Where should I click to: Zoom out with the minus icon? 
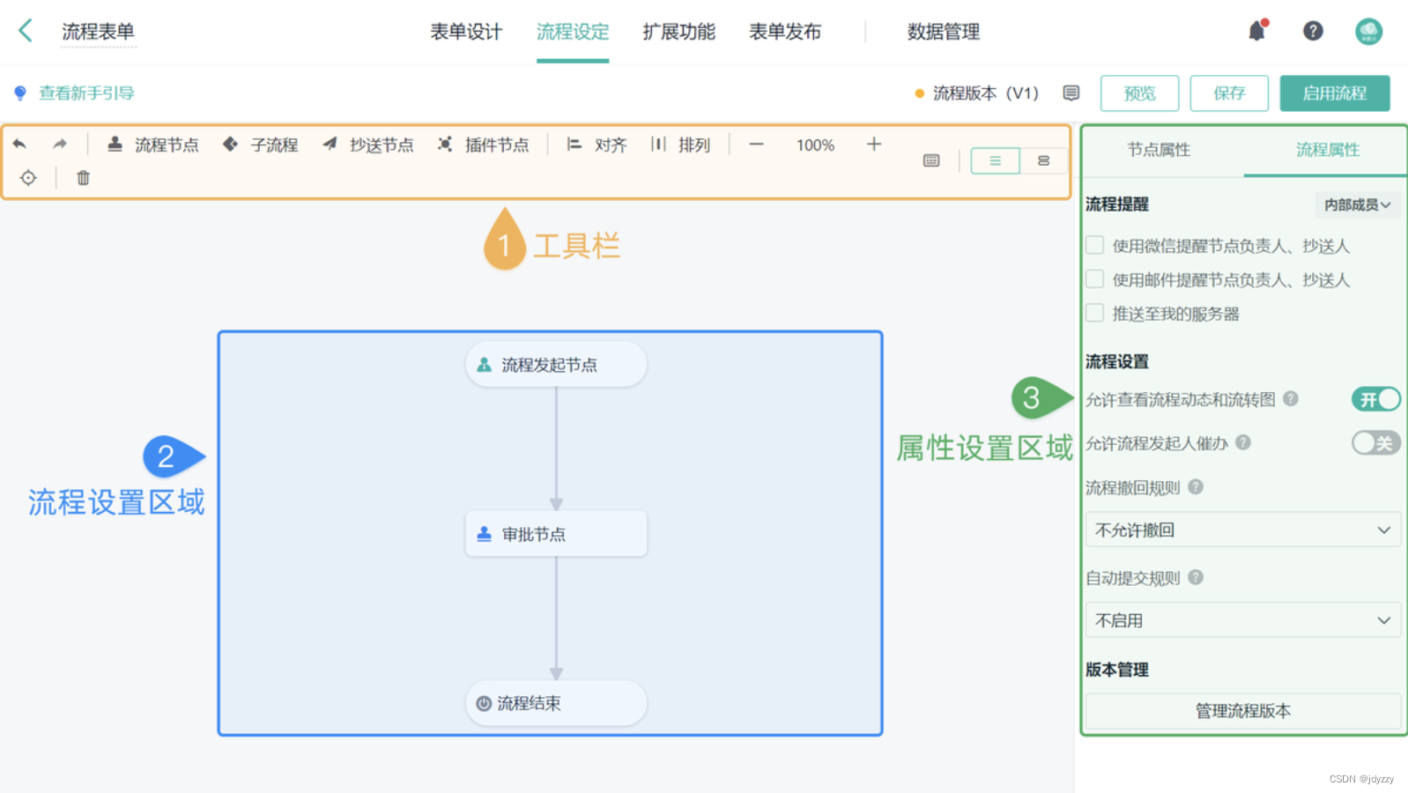coord(756,145)
